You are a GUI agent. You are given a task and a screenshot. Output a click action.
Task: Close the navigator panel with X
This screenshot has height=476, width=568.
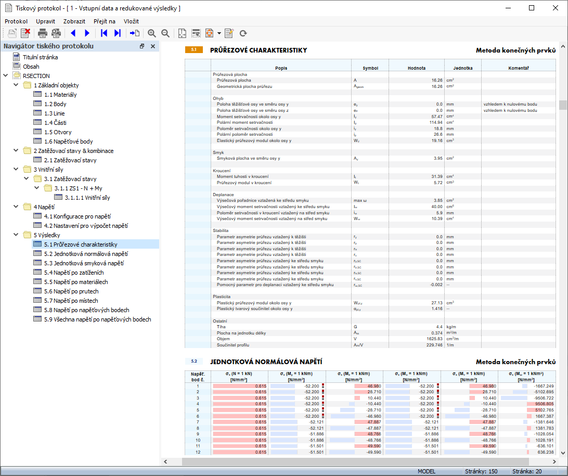[153, 46]
